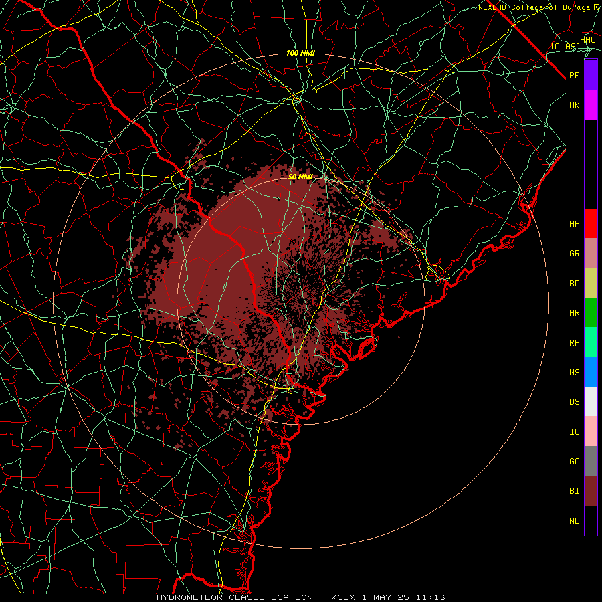Click the ND legend label
The width and height of the screenshot is (602, 602).
574,521
